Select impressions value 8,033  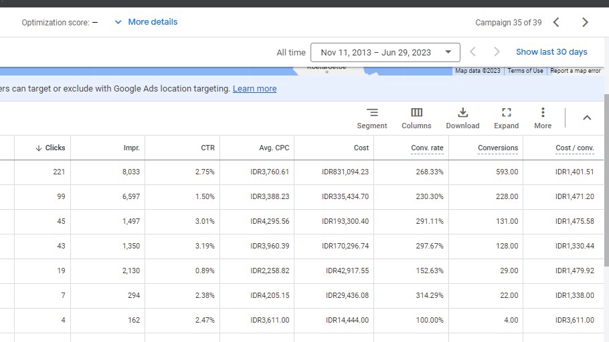pyautogui.click(x=131, y=172)
